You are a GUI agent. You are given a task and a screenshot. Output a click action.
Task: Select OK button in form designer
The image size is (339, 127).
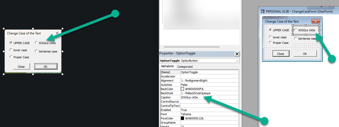[305, 54]
